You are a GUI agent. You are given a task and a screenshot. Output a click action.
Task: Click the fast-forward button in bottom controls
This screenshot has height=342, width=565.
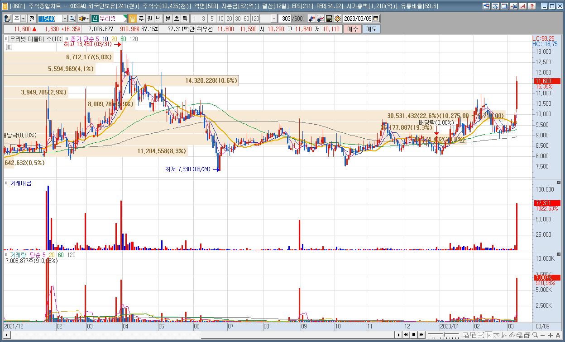(x=421, y=335)
